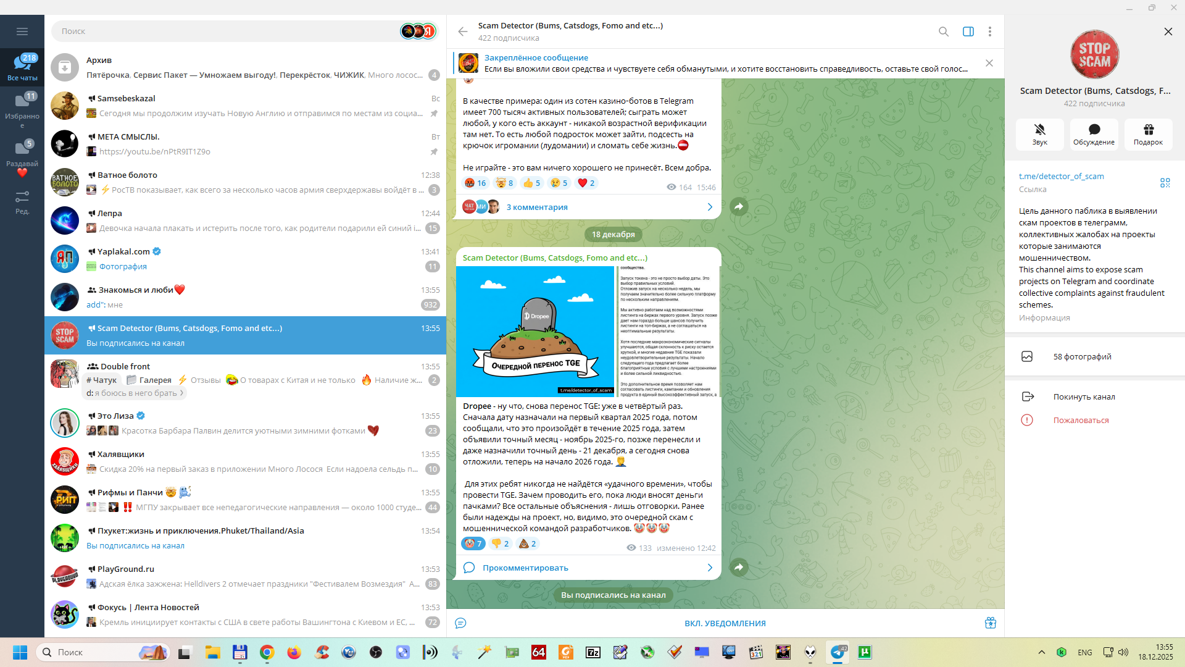Viewport: 1185px width, 667px height.
Task: Expand the Double front topic preview chevron
Action: click(x=181, y=393)
